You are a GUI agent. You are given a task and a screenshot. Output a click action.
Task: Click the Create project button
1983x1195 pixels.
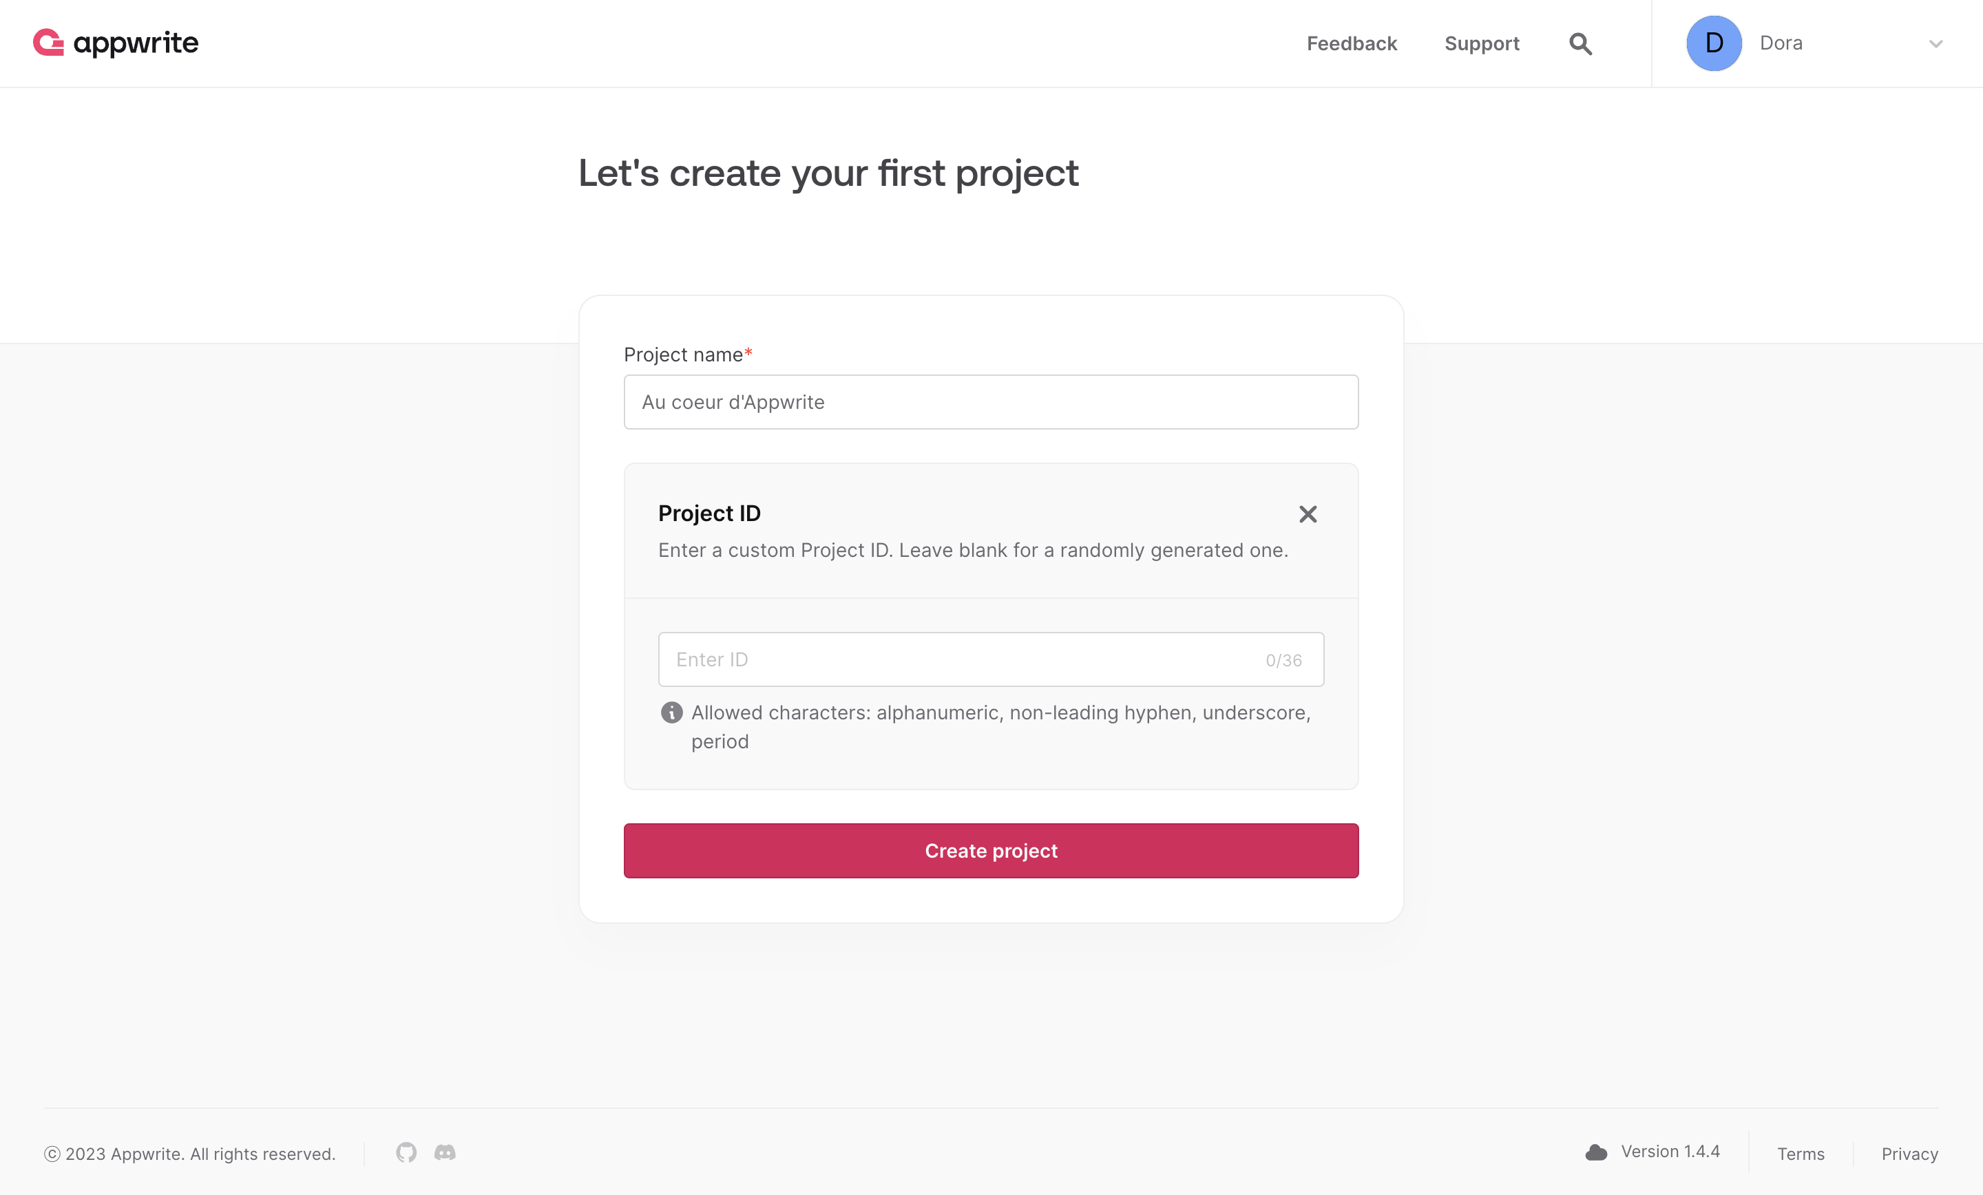coord(991,851)
